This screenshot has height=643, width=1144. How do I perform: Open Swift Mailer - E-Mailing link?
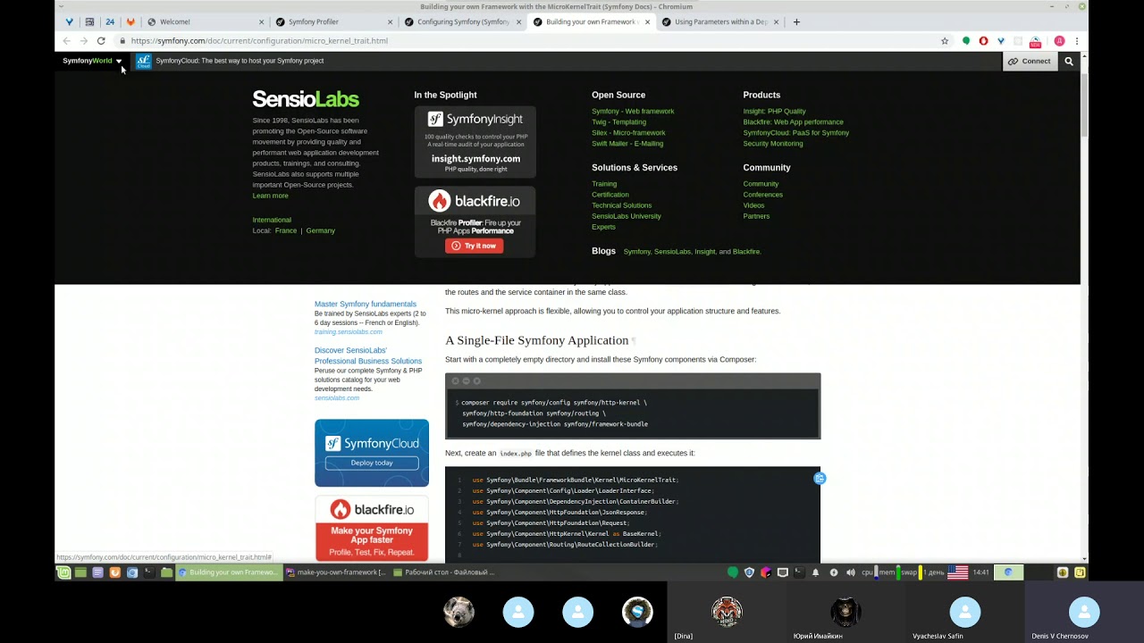point(627,143)
